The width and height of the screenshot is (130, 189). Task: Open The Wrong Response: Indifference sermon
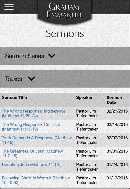tap(34, 113)
